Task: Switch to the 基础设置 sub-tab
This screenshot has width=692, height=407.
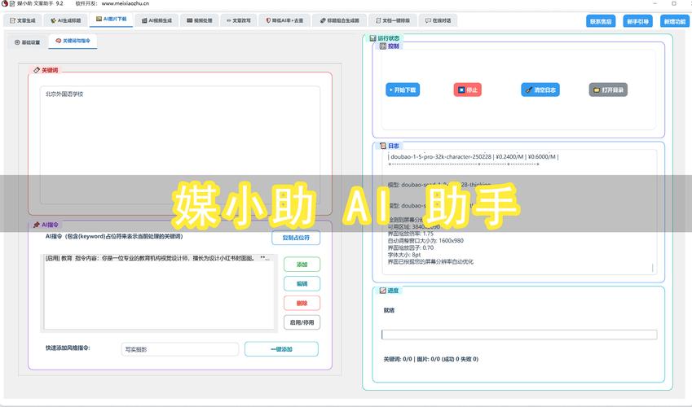Action: [x=28, y=42]
